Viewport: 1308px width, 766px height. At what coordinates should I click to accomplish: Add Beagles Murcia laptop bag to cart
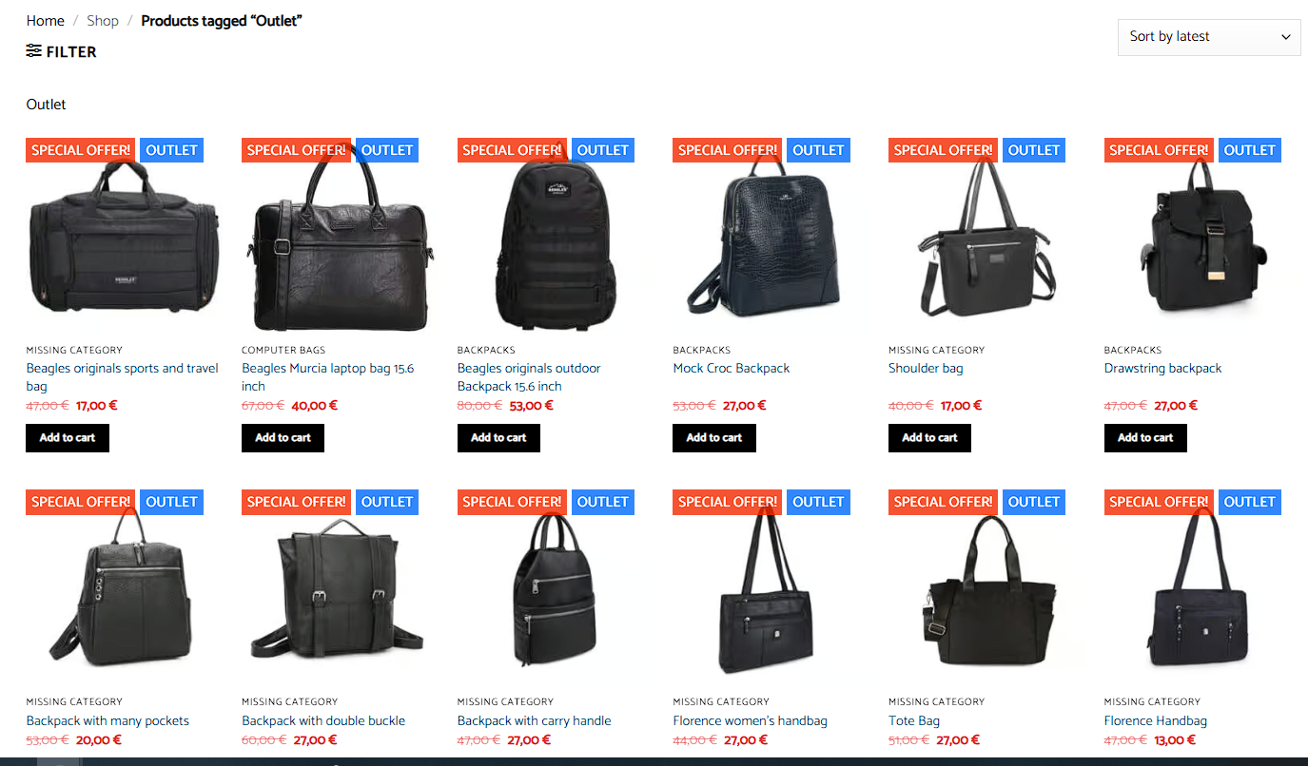click(283, 438)
